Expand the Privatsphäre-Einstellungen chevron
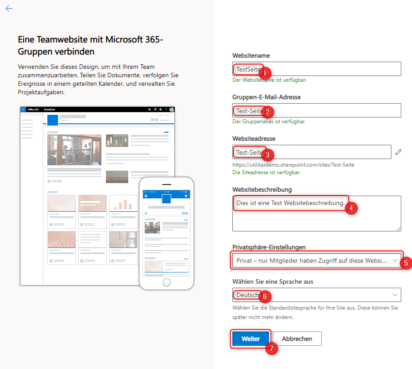 click(x=395, y=260)
